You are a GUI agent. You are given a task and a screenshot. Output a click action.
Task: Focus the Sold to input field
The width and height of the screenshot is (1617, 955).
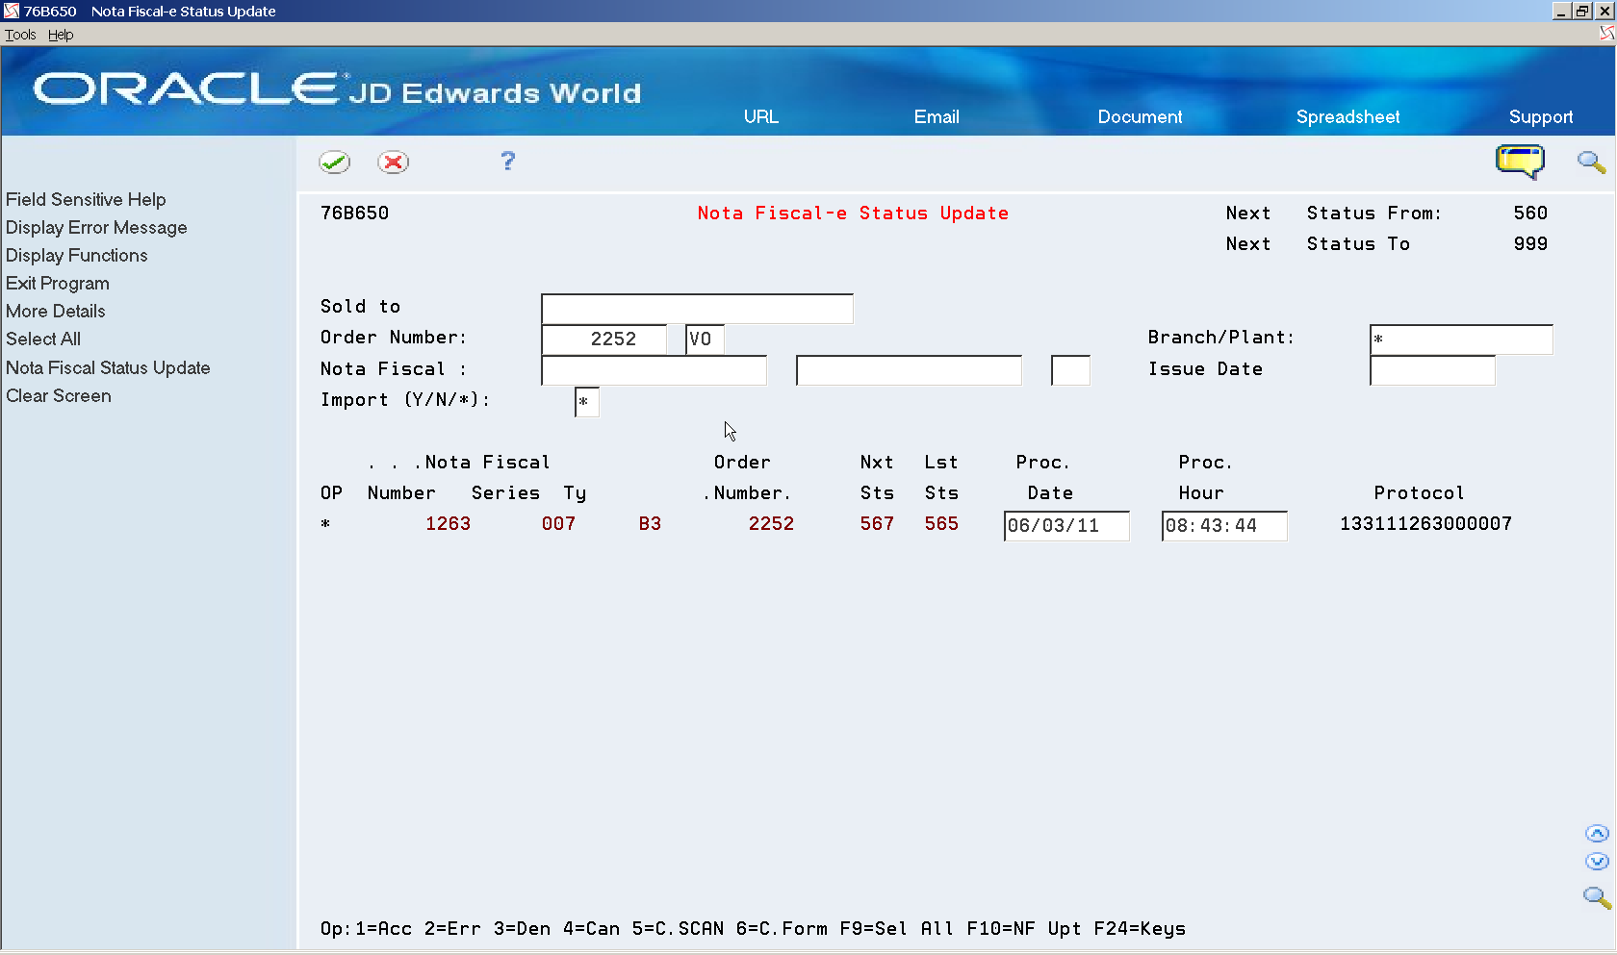click(697, 309)
